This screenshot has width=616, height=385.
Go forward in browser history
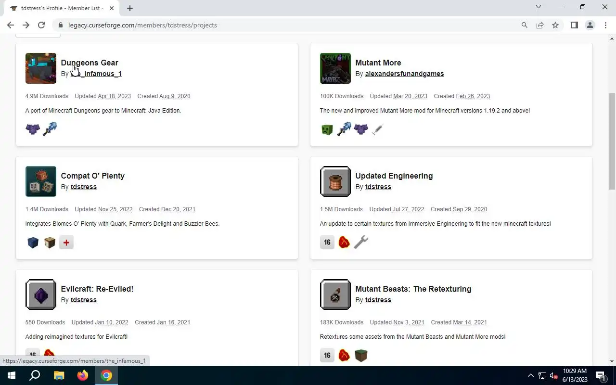[26, 25]
